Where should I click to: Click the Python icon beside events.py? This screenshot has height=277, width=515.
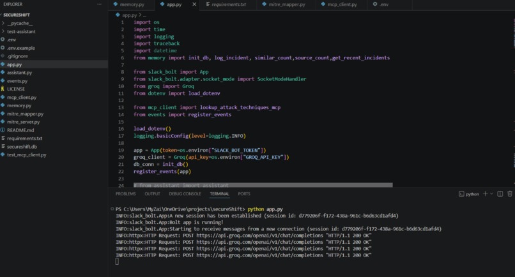point(3,80)
